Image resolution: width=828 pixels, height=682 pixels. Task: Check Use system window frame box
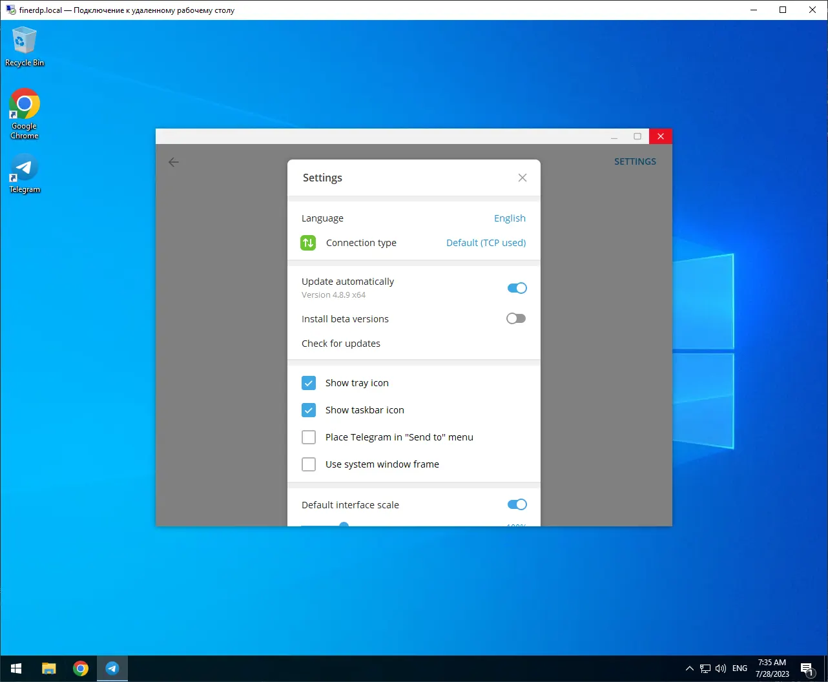[x=309, y=464]
